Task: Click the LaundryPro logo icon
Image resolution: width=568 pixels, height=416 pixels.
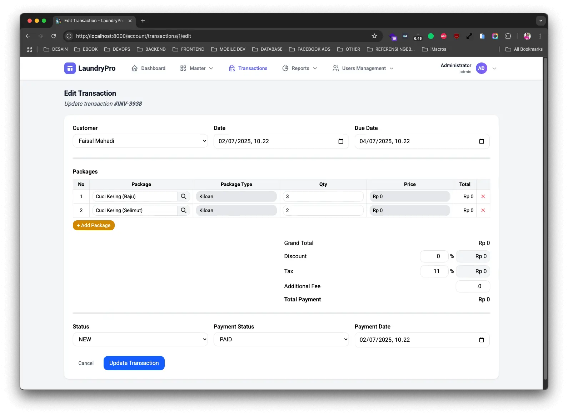Action: pos(70,68)
